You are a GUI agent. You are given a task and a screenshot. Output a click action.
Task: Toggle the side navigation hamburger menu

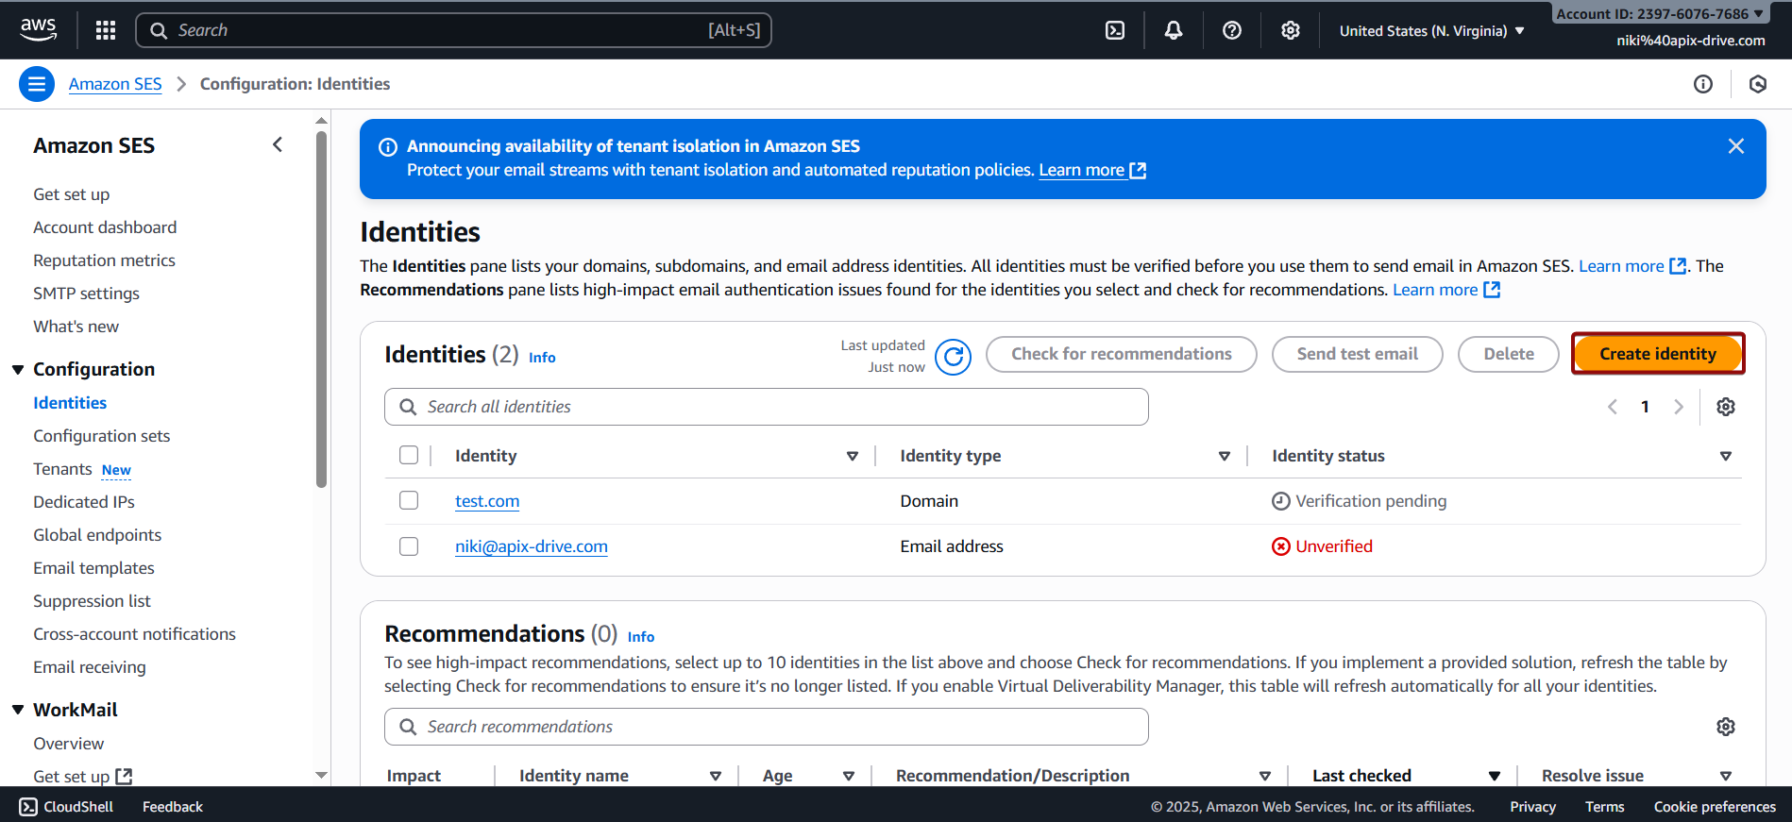click(x=36, y=84)
